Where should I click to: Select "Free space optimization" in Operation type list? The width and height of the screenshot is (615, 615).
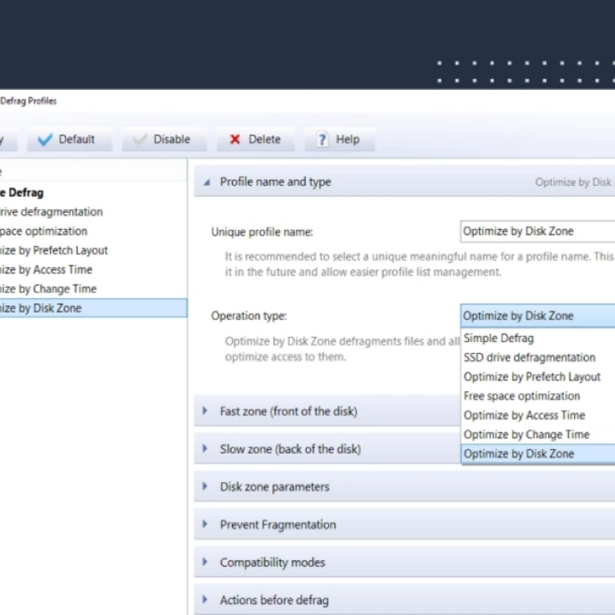coord(521,395)
